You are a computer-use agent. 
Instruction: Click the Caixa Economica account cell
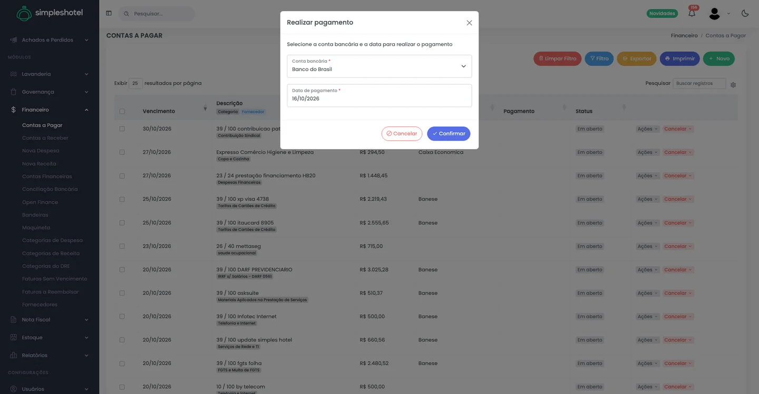(x=441, y=152)
